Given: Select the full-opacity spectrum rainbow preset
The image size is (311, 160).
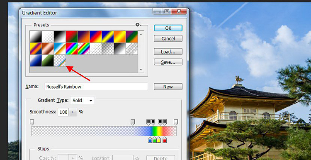Looking at the screenshot, I should pyautogui.click(x=72, y=49).
